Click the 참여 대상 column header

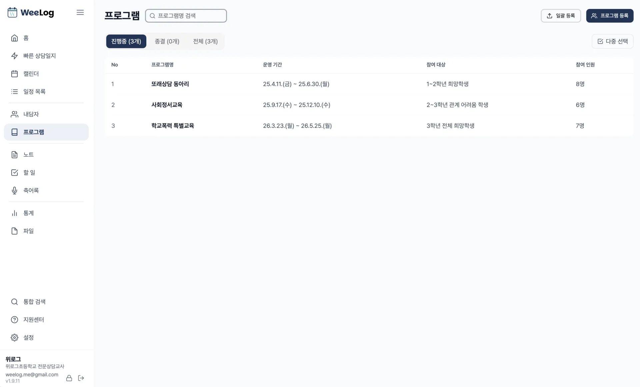point(436,65)
